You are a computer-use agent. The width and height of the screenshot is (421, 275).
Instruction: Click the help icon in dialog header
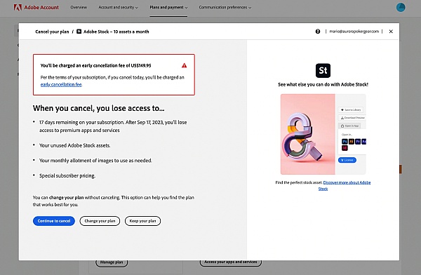(x=318, y=32)
